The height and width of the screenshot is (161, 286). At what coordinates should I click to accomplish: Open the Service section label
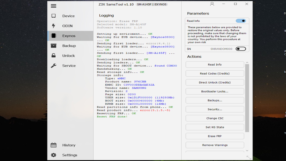(x=69, y=65)
